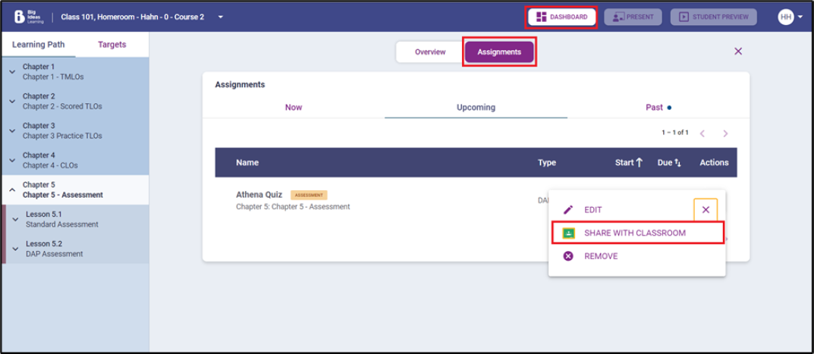This screenshot has height=354, width=814.
Task: Open the HH user avatar menu
Action: coord(786,17)
